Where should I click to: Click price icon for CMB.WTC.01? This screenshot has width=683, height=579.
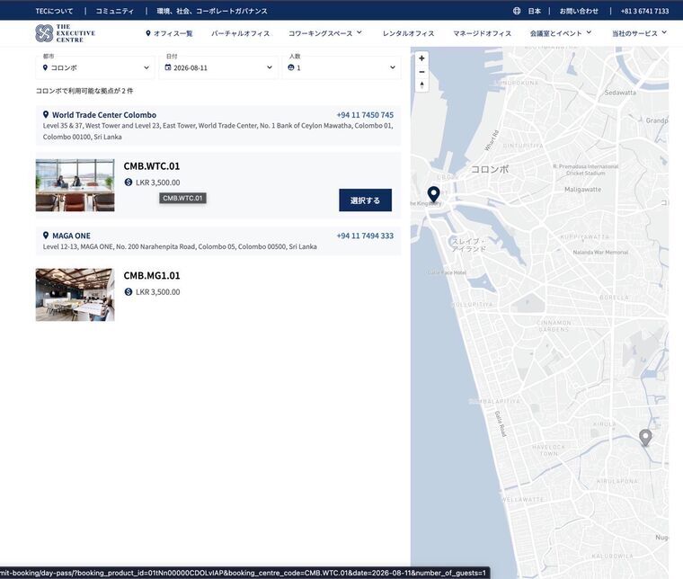click(128, 183)
